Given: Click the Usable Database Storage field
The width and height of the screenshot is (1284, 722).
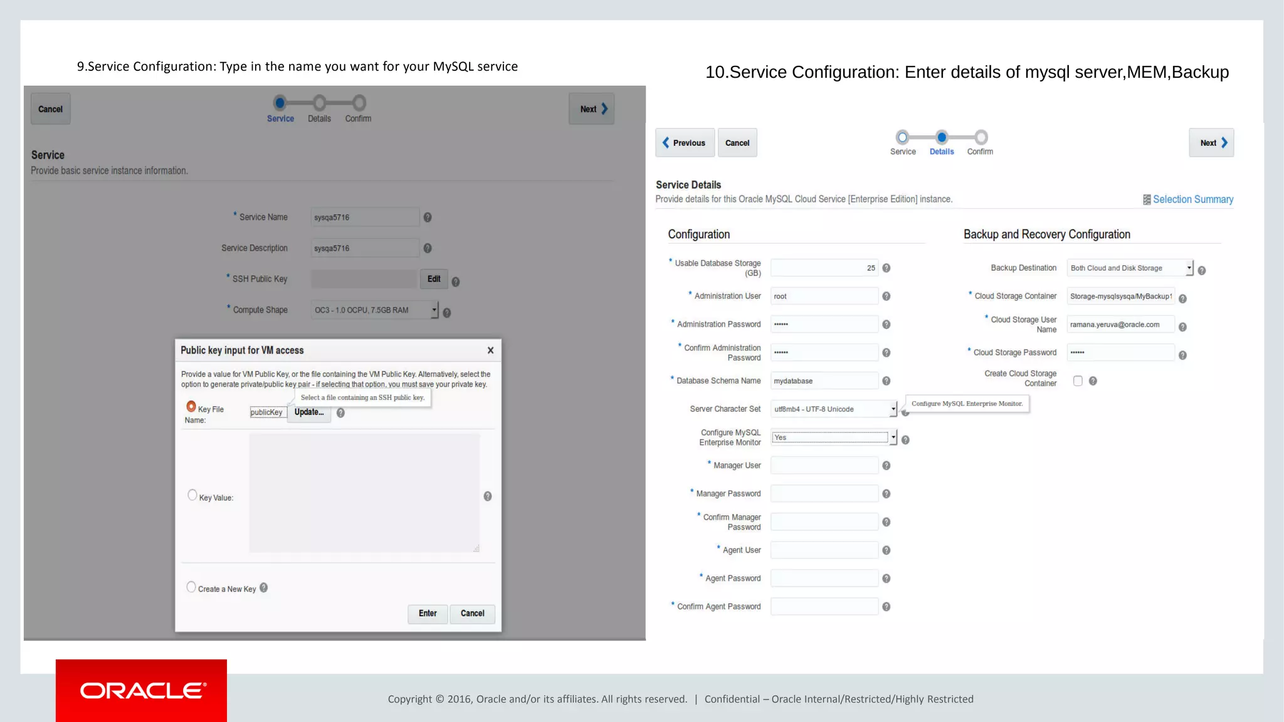Looking at the screenshot, I should [824, 268].
